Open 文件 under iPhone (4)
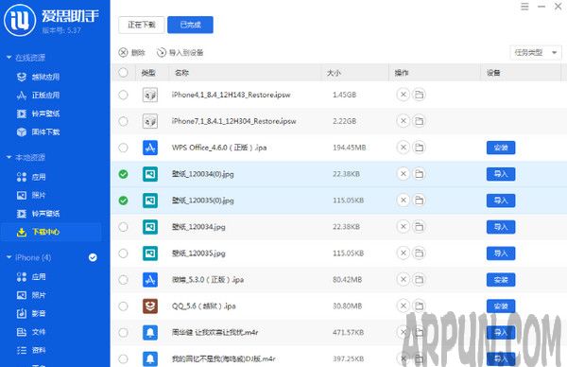Image resolution: width=567 pixels, height=367 pixels. [x=31, y=332]
